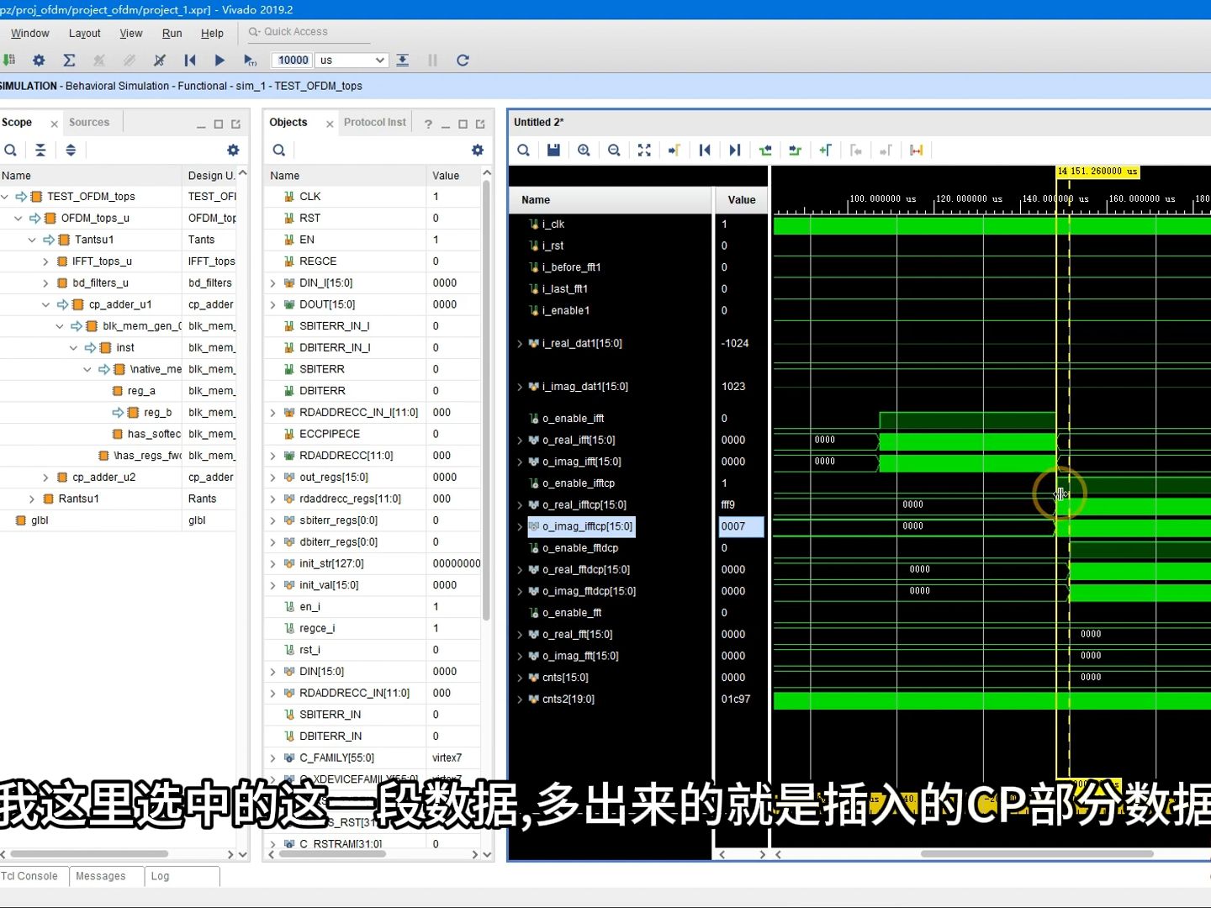1211x908 pixels.
Task: Open the time unit dropdown showing us
Action: tap(351, 60)
